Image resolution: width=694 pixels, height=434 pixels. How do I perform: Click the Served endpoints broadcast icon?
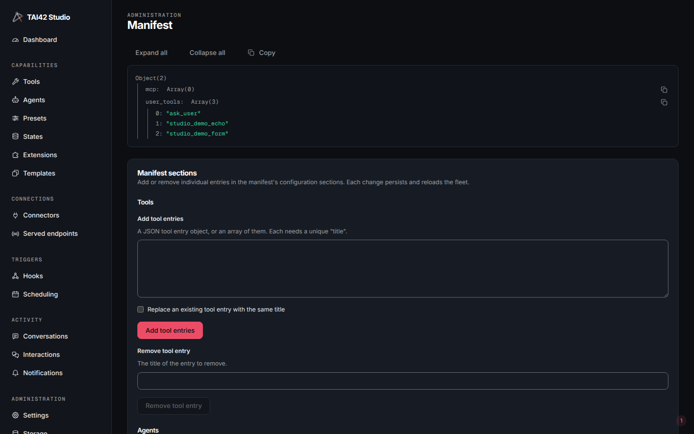15,234
